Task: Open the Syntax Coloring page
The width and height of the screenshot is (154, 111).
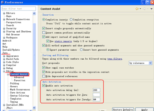Action: (19, 96)
